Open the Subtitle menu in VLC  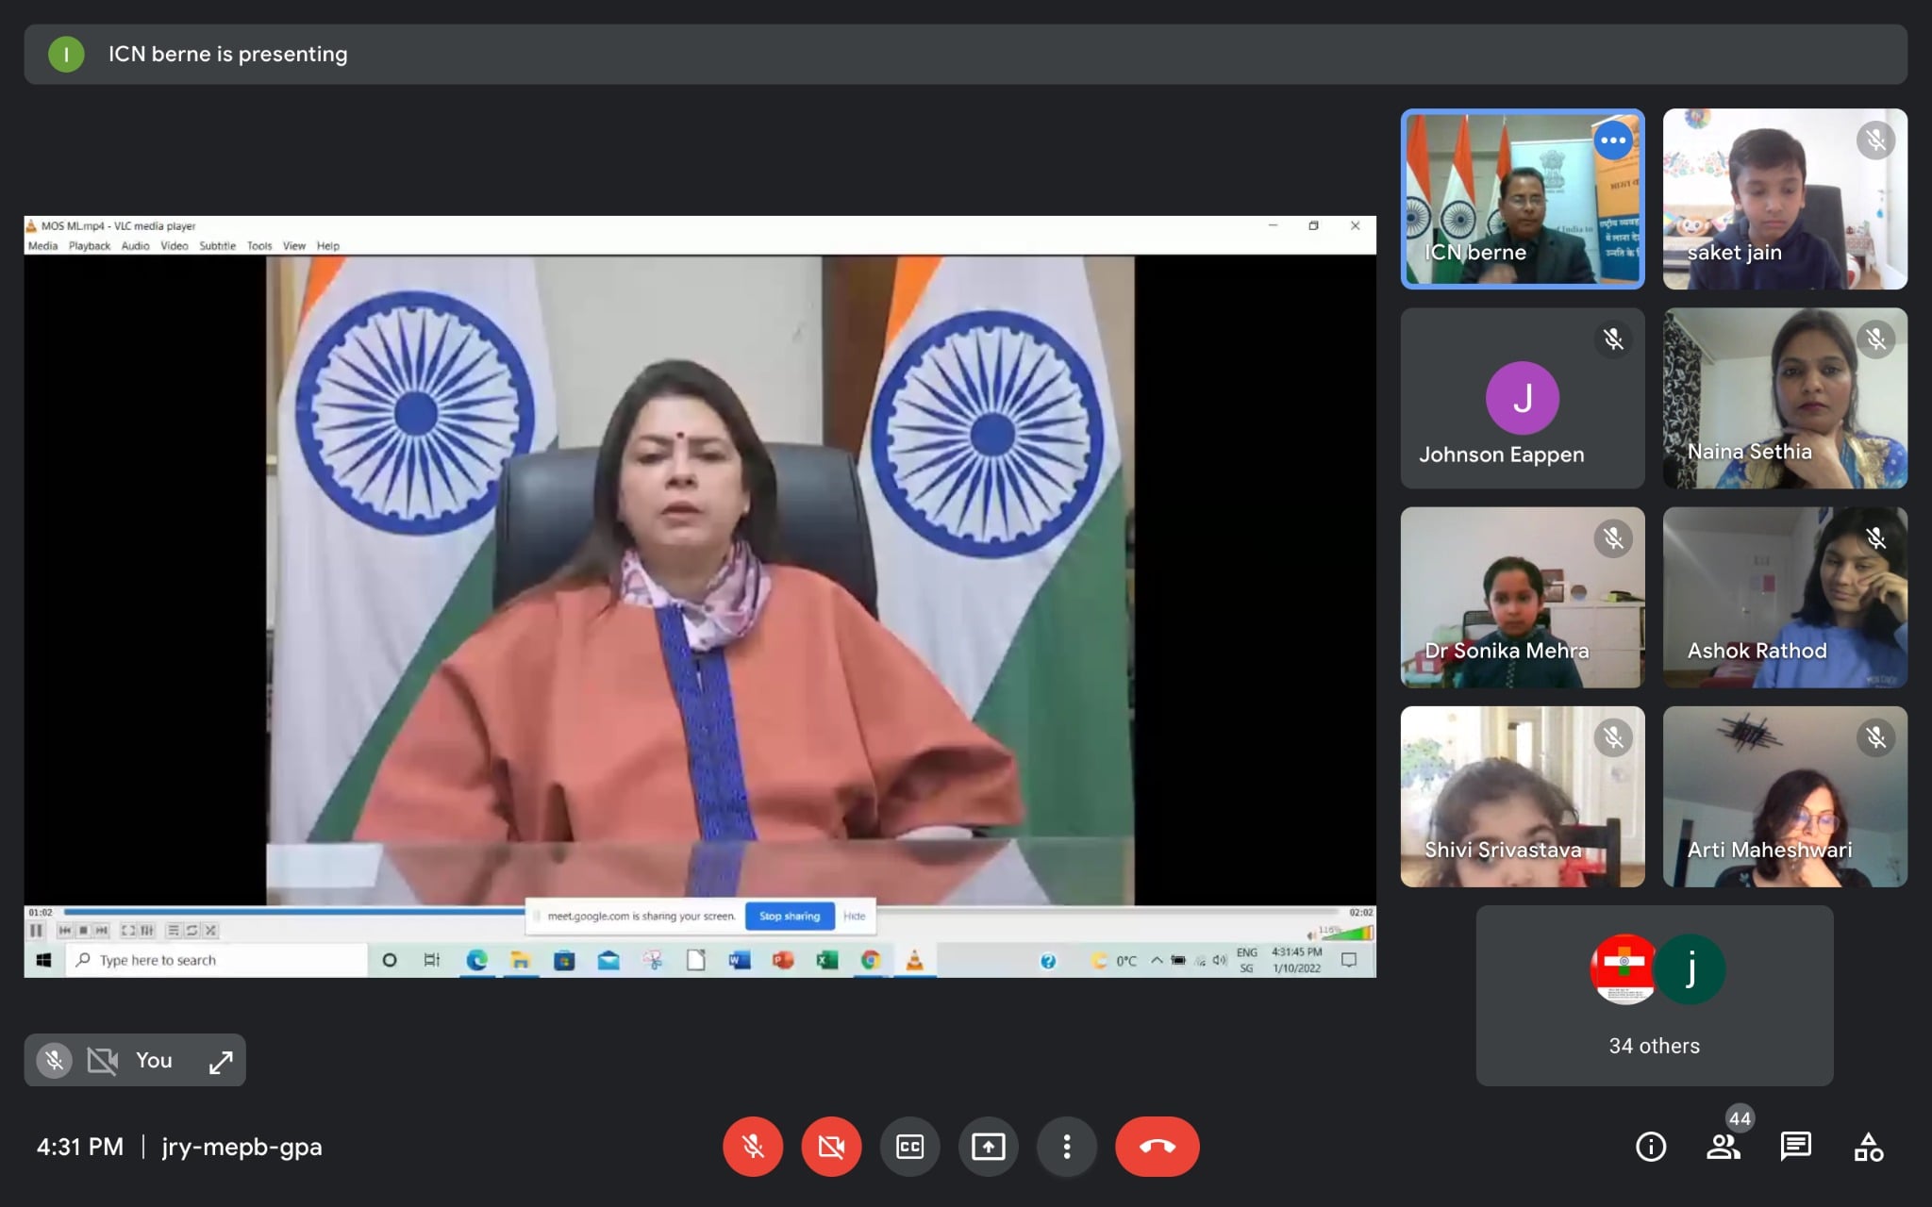pyautogui.click(x=217, y=246)
